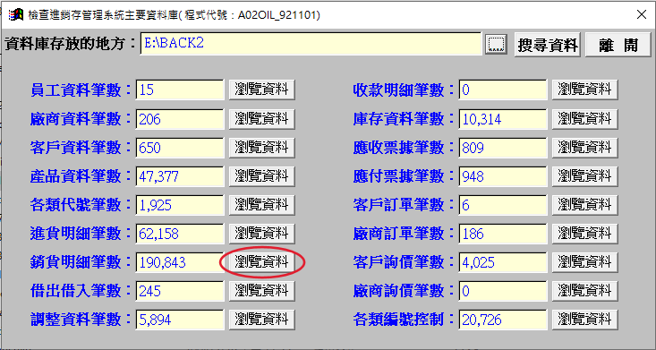
Task: Open 瀏覽資料 next to 客戶資料筆數
Action: coord(261,148)
